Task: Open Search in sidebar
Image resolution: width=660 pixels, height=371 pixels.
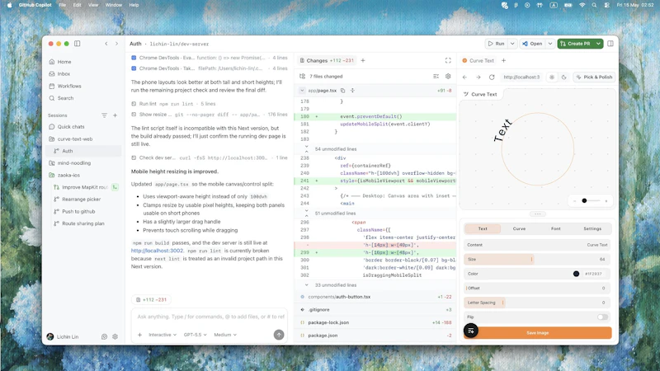Action: click(84, 98)
